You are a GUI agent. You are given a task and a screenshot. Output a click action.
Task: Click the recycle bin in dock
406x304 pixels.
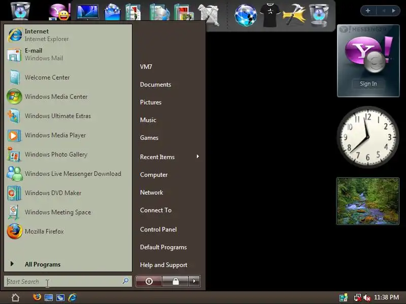point(319,15)
